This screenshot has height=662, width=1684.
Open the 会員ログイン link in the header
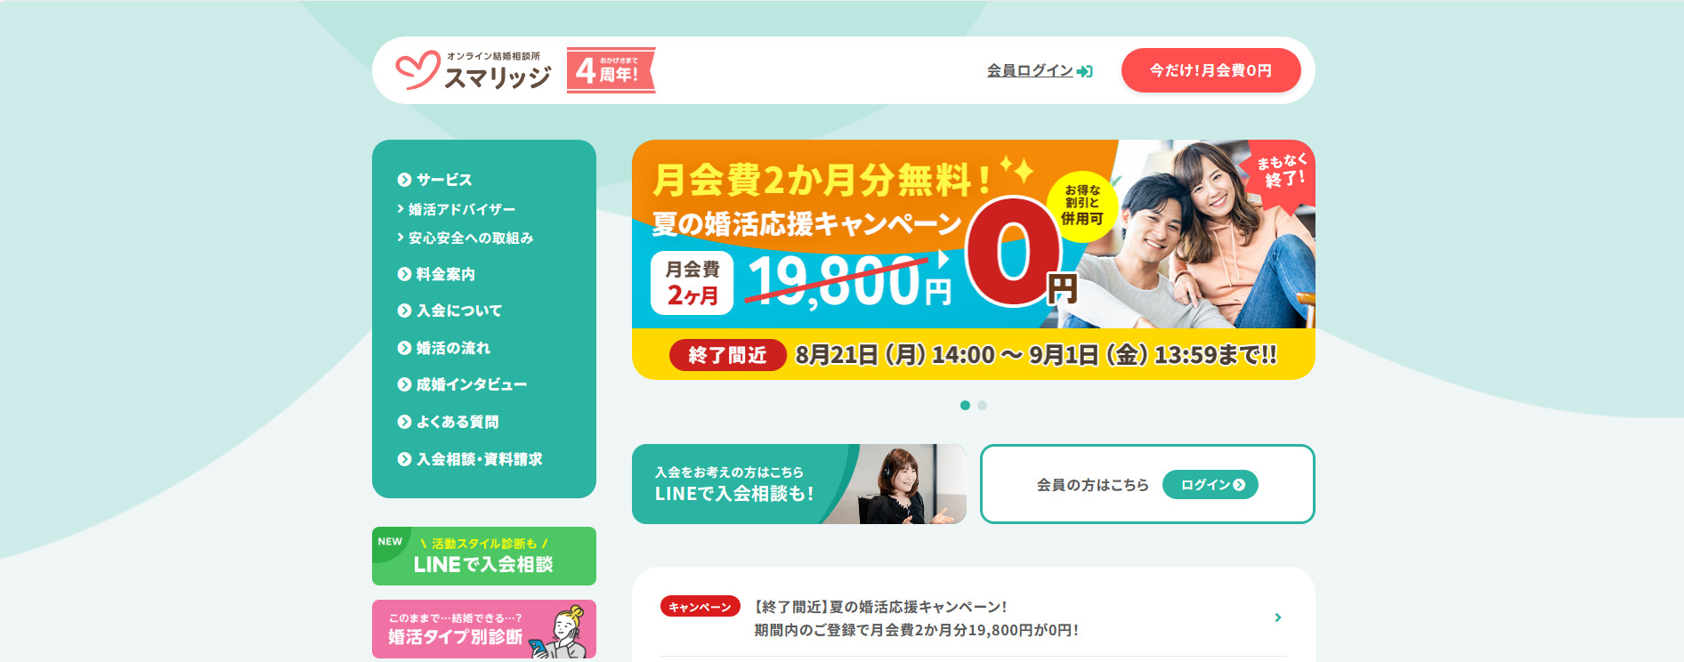click(1030, 70)
